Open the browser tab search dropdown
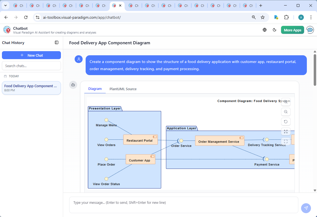Viewport: 317px width, 217px height. (x=5, y=5)
